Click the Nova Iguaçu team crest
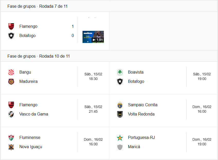Image resolution: width=218 pixels, height=160 pixels. point(11,147)
